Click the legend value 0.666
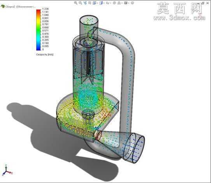The image size is (211, 183). tap(45, 28)
